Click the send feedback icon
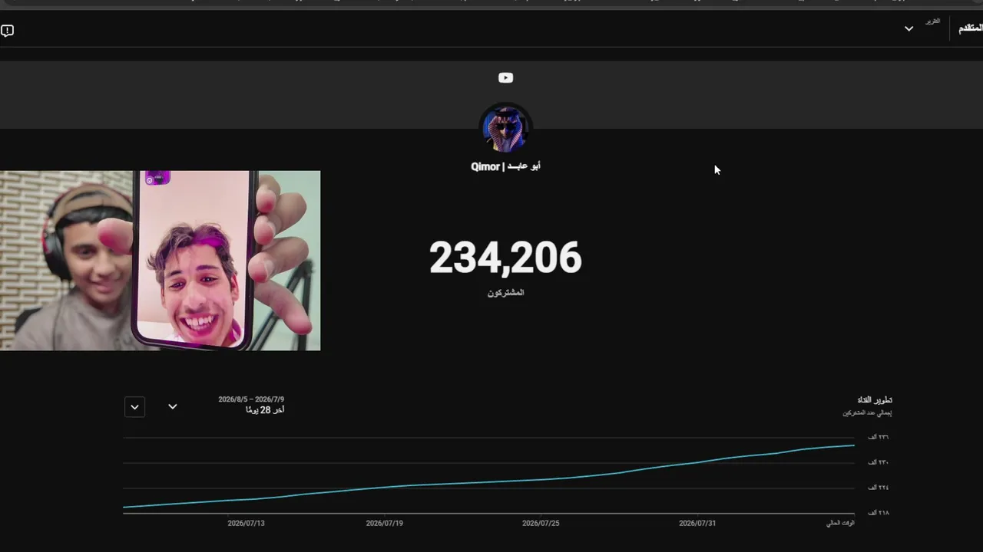 click(7, 31)
